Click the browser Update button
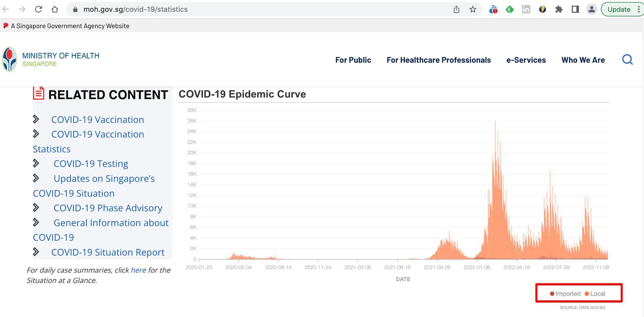 pos(619,9)
